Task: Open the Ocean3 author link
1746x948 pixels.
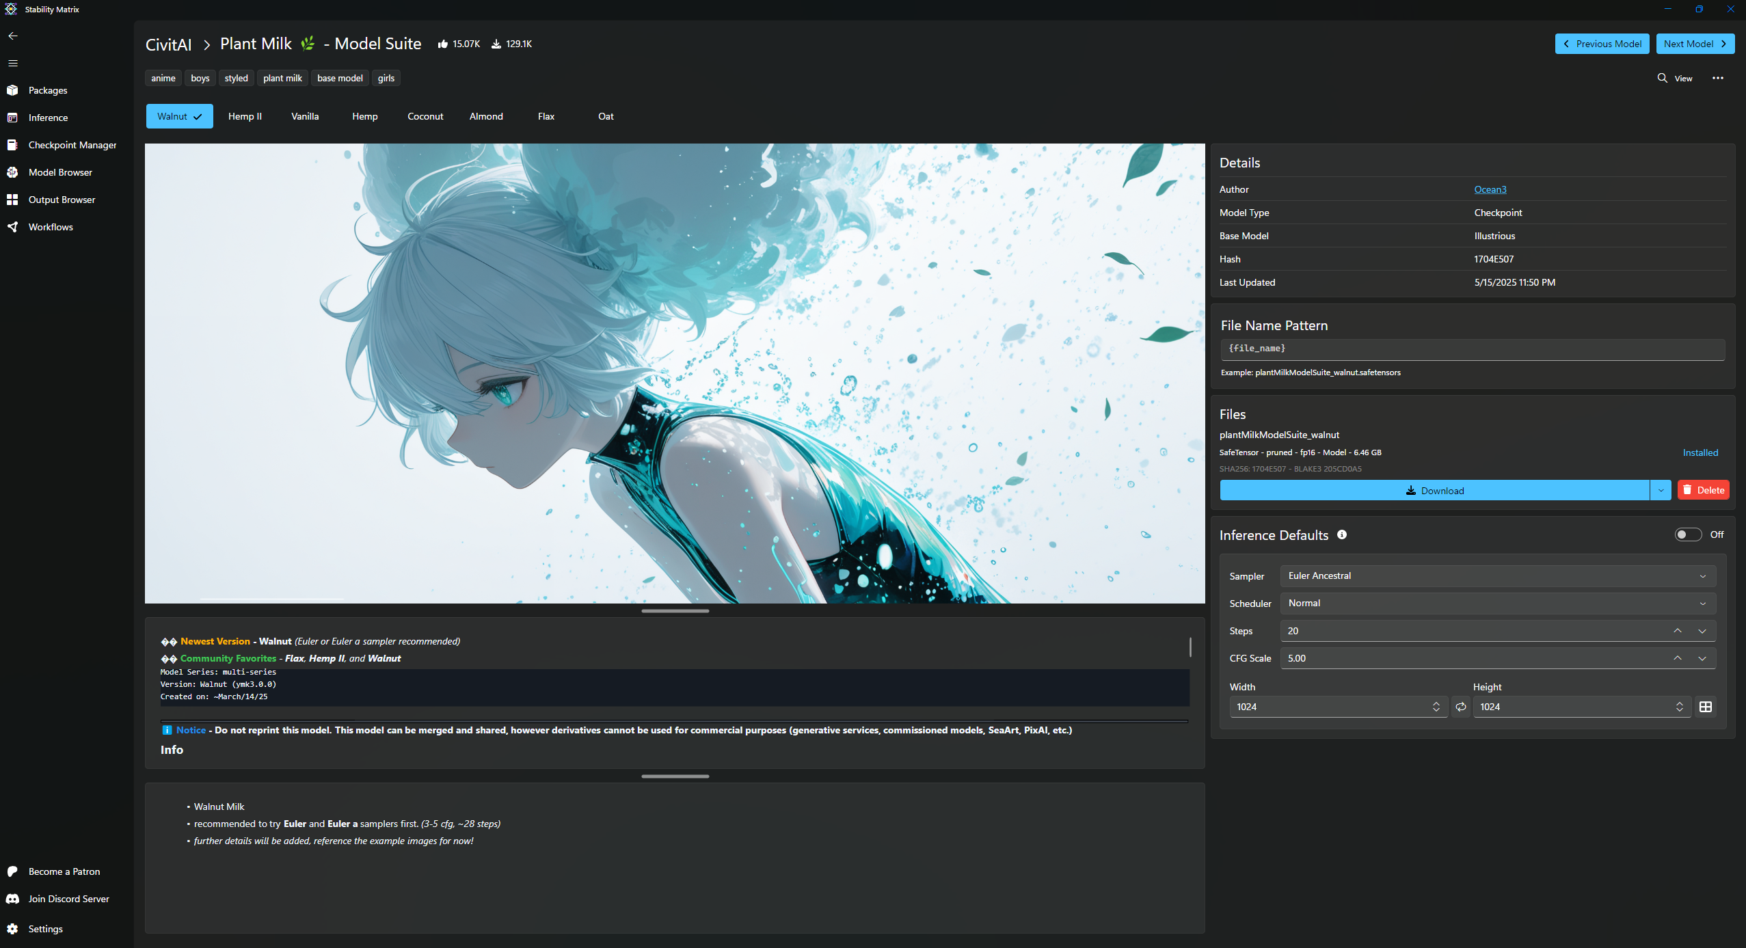Action: tap(1490, 189)
